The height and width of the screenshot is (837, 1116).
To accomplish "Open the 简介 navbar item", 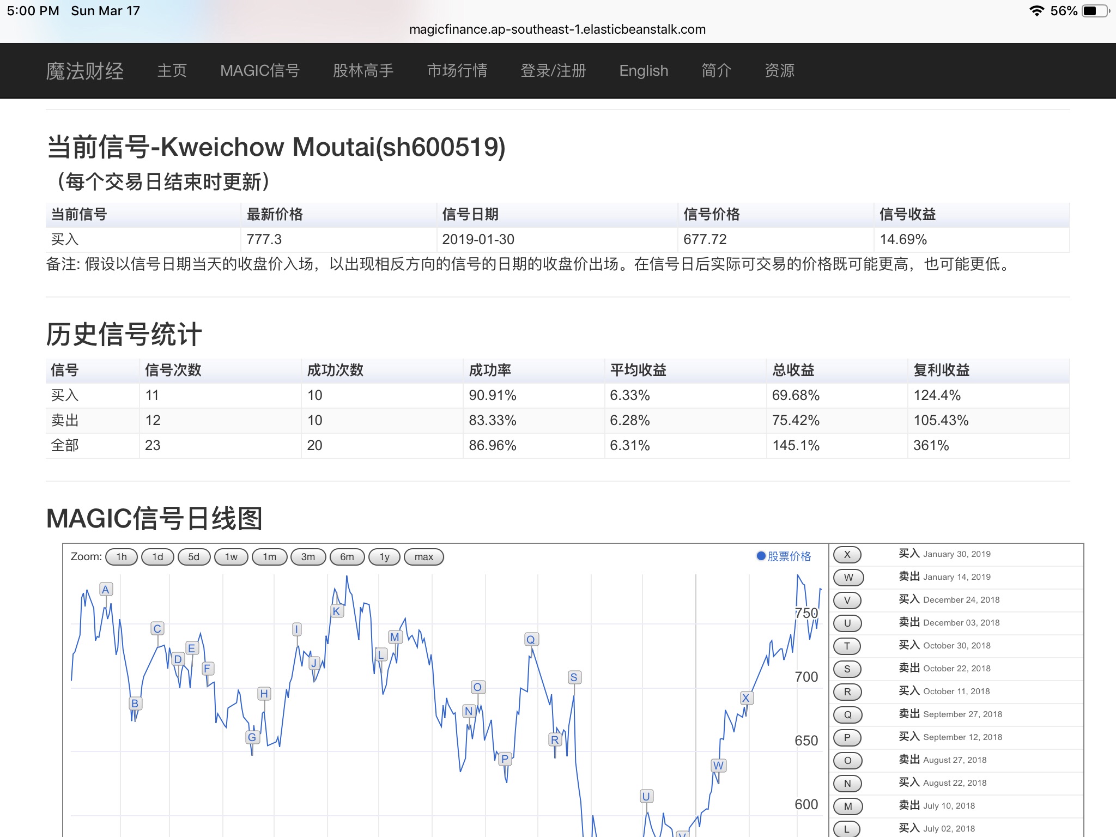I will [x=717, y=71].
